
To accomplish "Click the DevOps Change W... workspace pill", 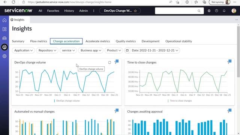I will pos(120,11).
